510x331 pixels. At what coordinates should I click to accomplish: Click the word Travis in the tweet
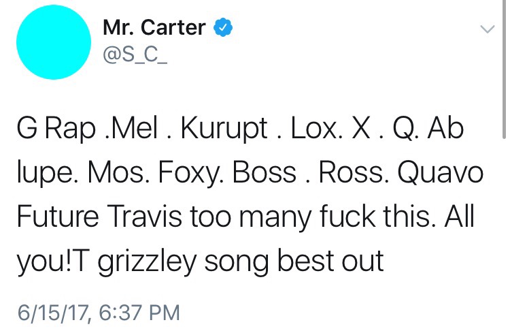click(x=142, y=217)
